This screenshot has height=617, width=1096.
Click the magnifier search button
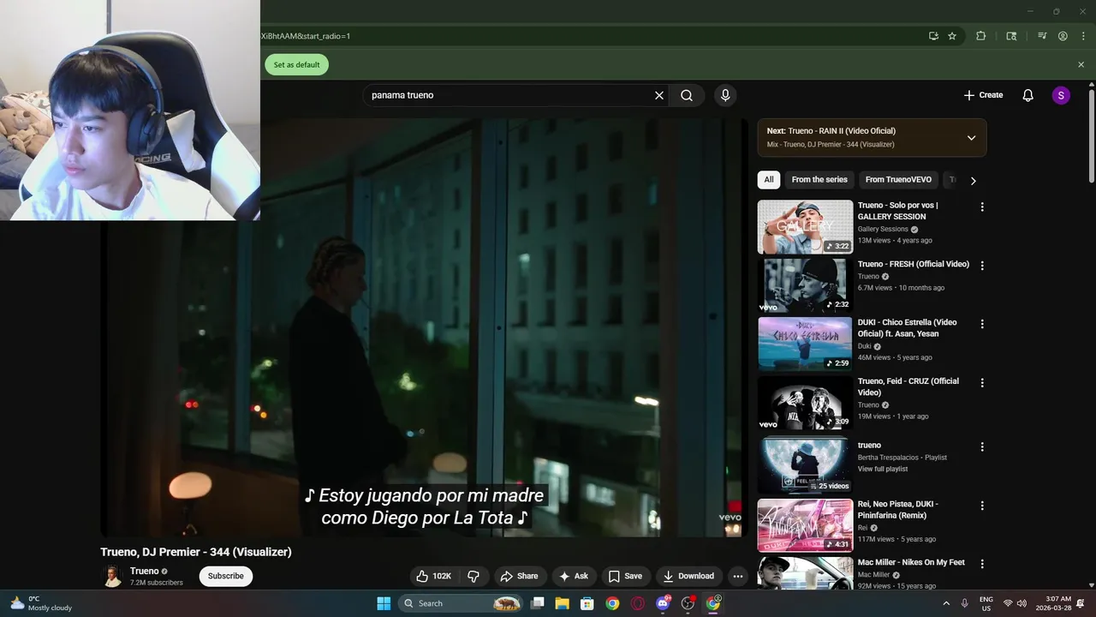(x=687, y=95)
